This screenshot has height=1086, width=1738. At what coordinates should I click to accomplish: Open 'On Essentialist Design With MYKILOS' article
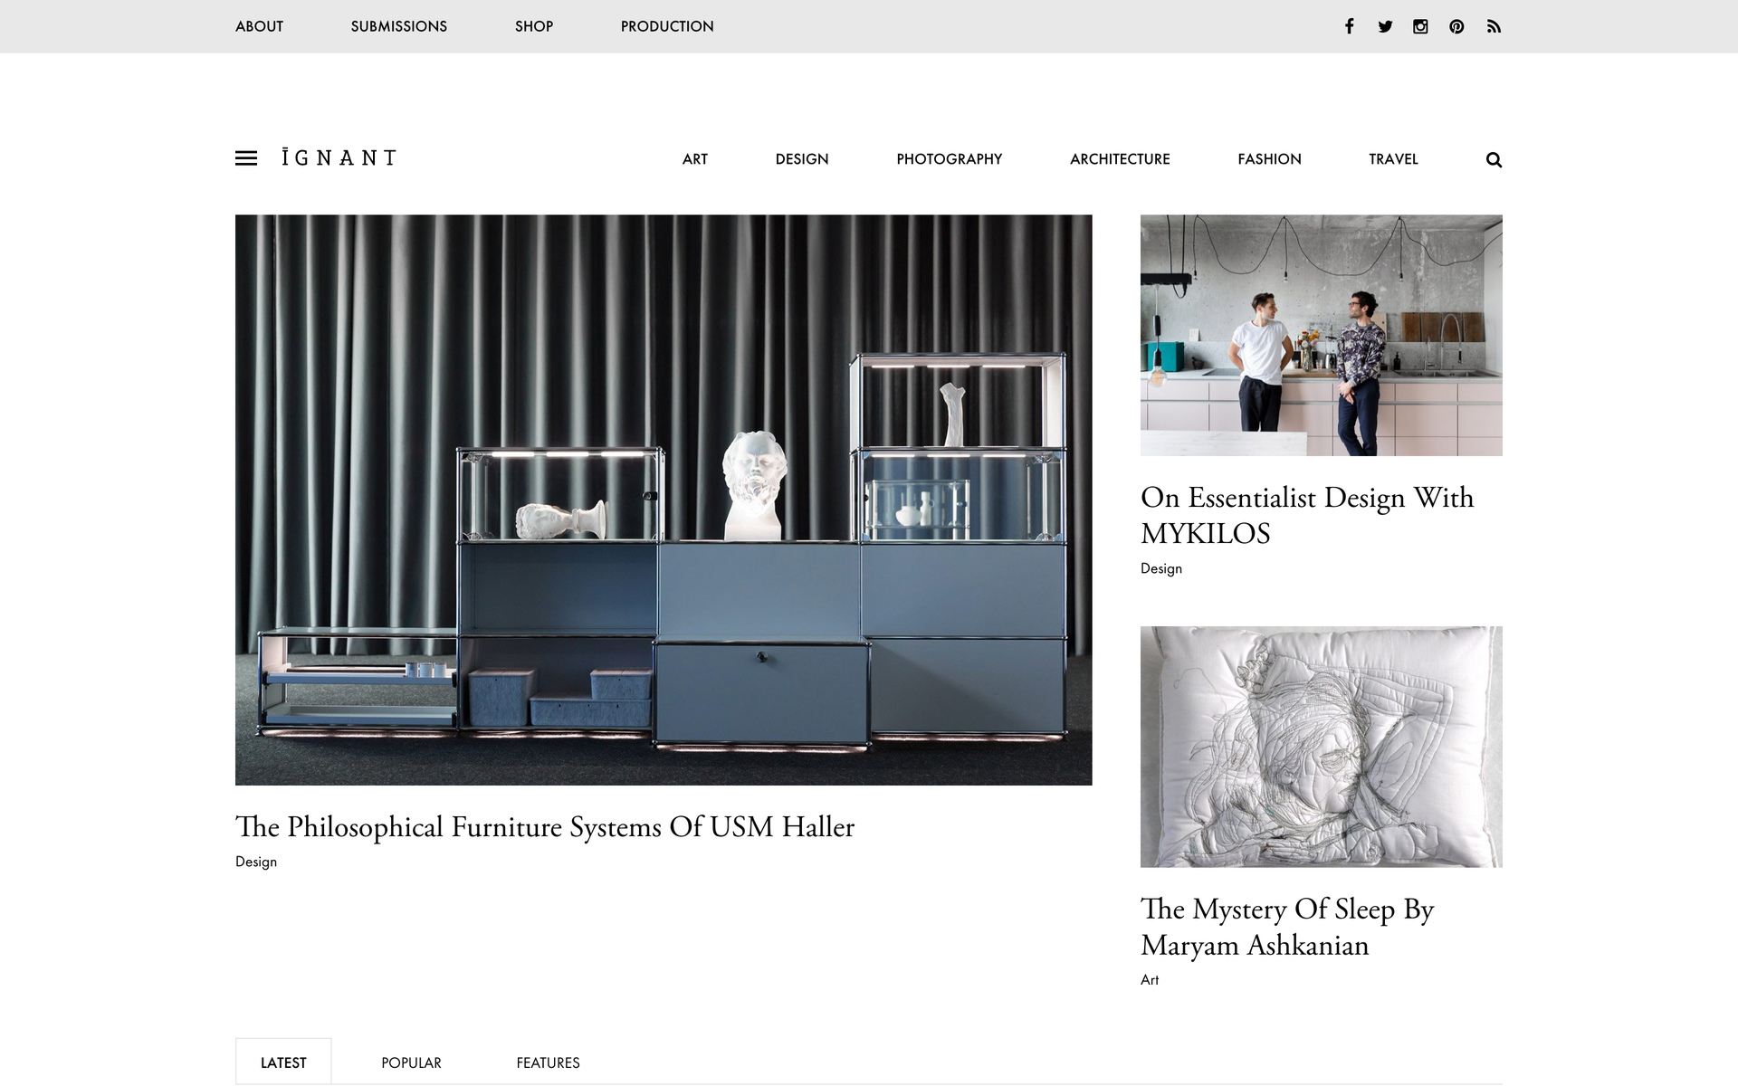1307,515
